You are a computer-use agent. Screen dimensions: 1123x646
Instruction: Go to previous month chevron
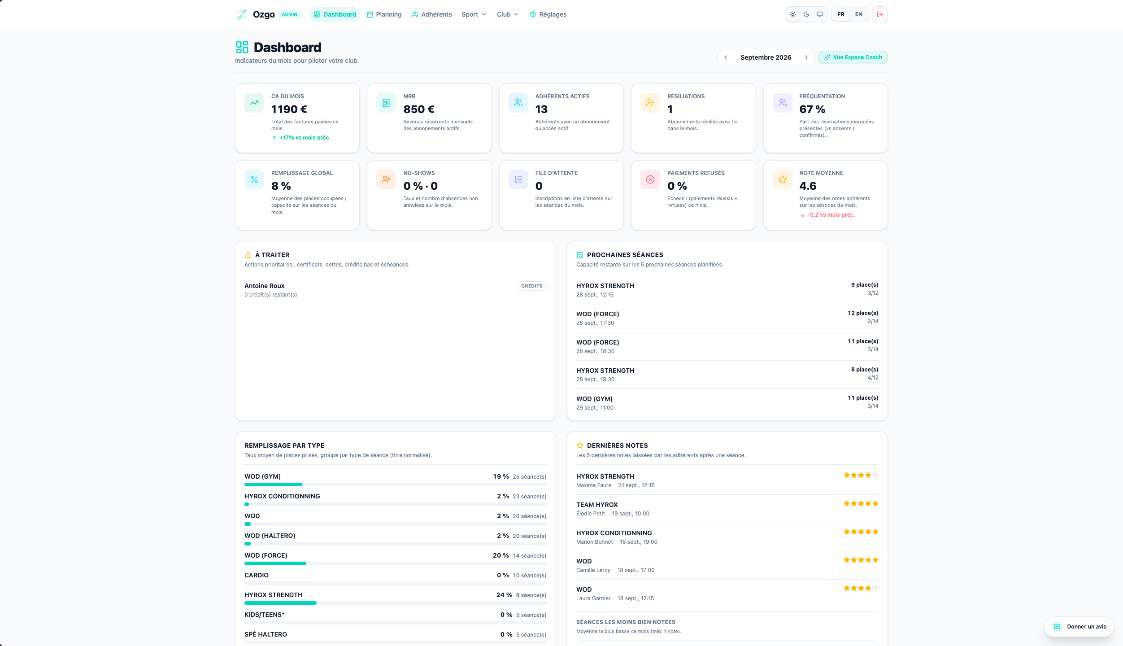pos(726,57)
